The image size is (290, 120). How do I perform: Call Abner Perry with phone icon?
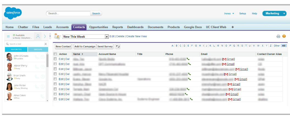[x=37, y=67]
